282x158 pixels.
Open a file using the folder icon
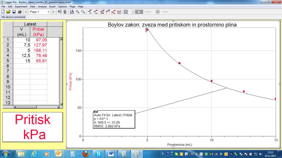coord(8,12)
